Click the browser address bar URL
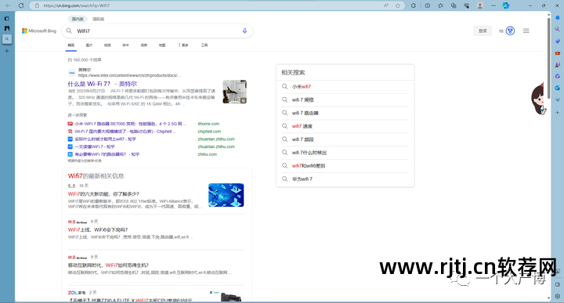Screen dimensions: 564x303 pyautogui.click(x=77, y=5)
